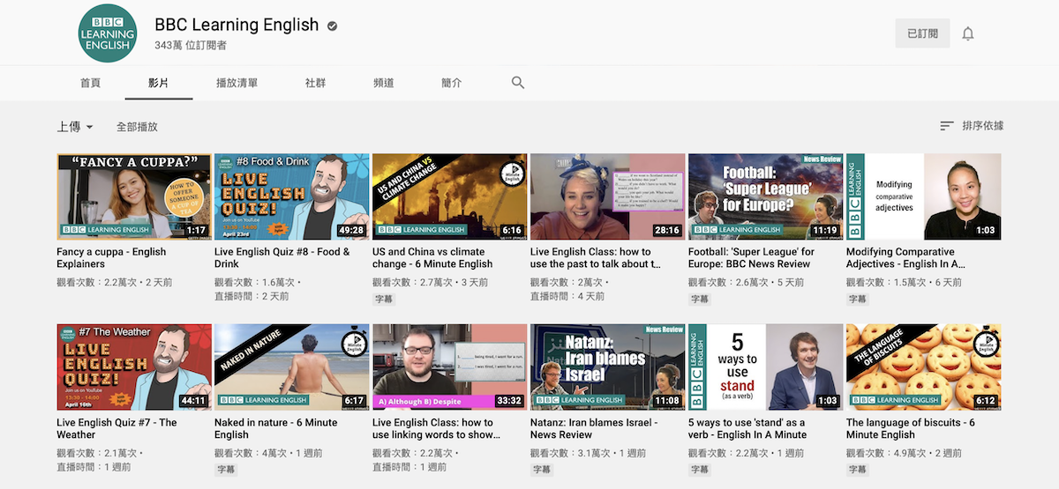
Task: Click the 49:28 duration badge on Quiz #8
Action: coord(352,230)
